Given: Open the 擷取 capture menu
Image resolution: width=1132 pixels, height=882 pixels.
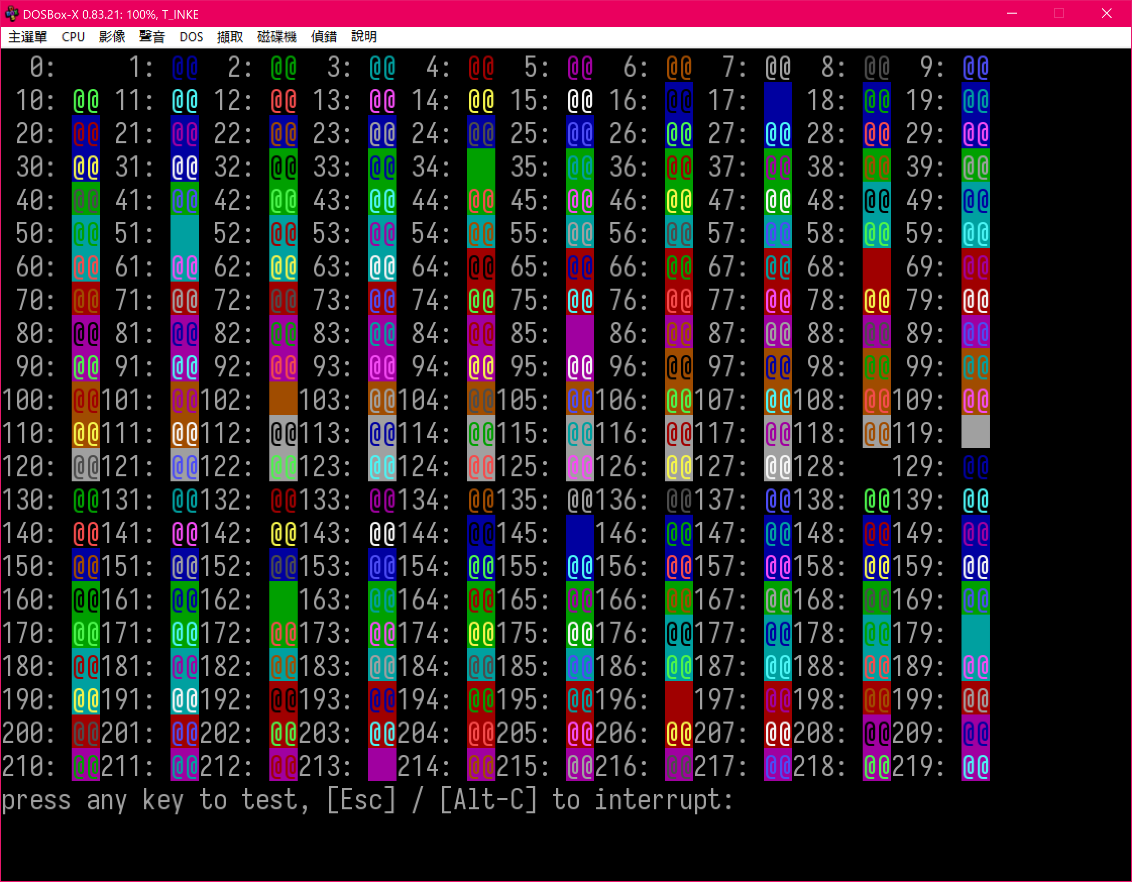Looking at the screenshot, I should (x=230, y=37).
